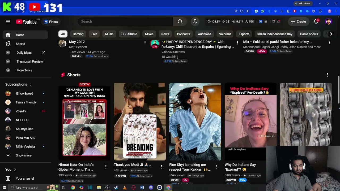The image size is (340, 191).
Task: Open the vidIQ alerts bell icon
Action: [x=279, y=21]
